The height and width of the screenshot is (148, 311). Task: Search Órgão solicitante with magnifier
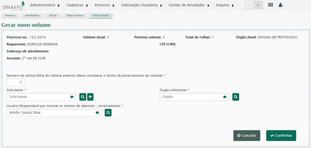pos(236,97)
